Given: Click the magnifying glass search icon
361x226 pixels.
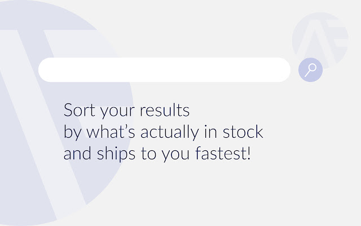Looking at the screenshot, I should coord(310,70).
